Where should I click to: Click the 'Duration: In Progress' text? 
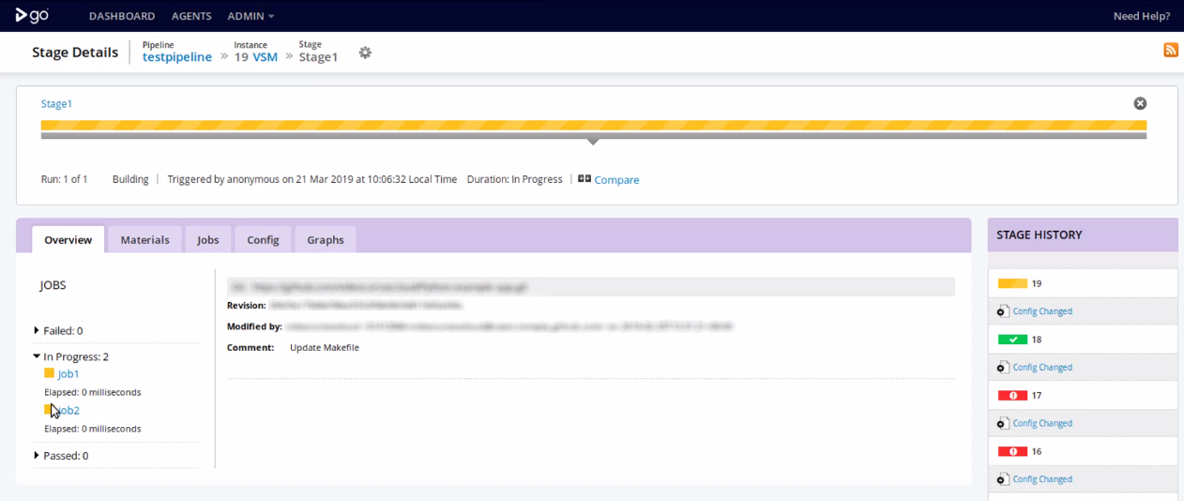[x=515, y=179]
